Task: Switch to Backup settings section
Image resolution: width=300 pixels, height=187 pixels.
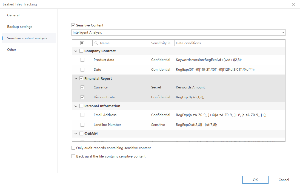Action: 20,27
